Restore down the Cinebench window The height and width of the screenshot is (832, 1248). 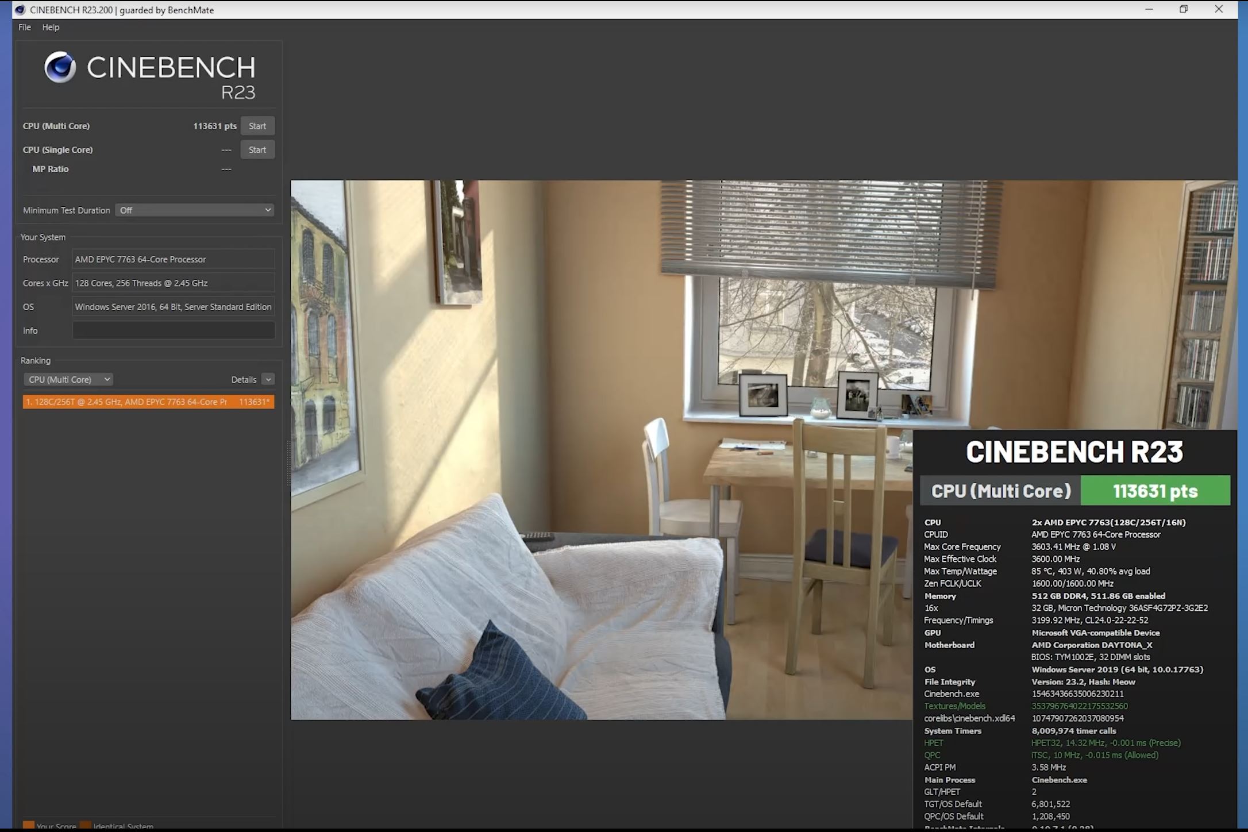(x=1183, y=9)
